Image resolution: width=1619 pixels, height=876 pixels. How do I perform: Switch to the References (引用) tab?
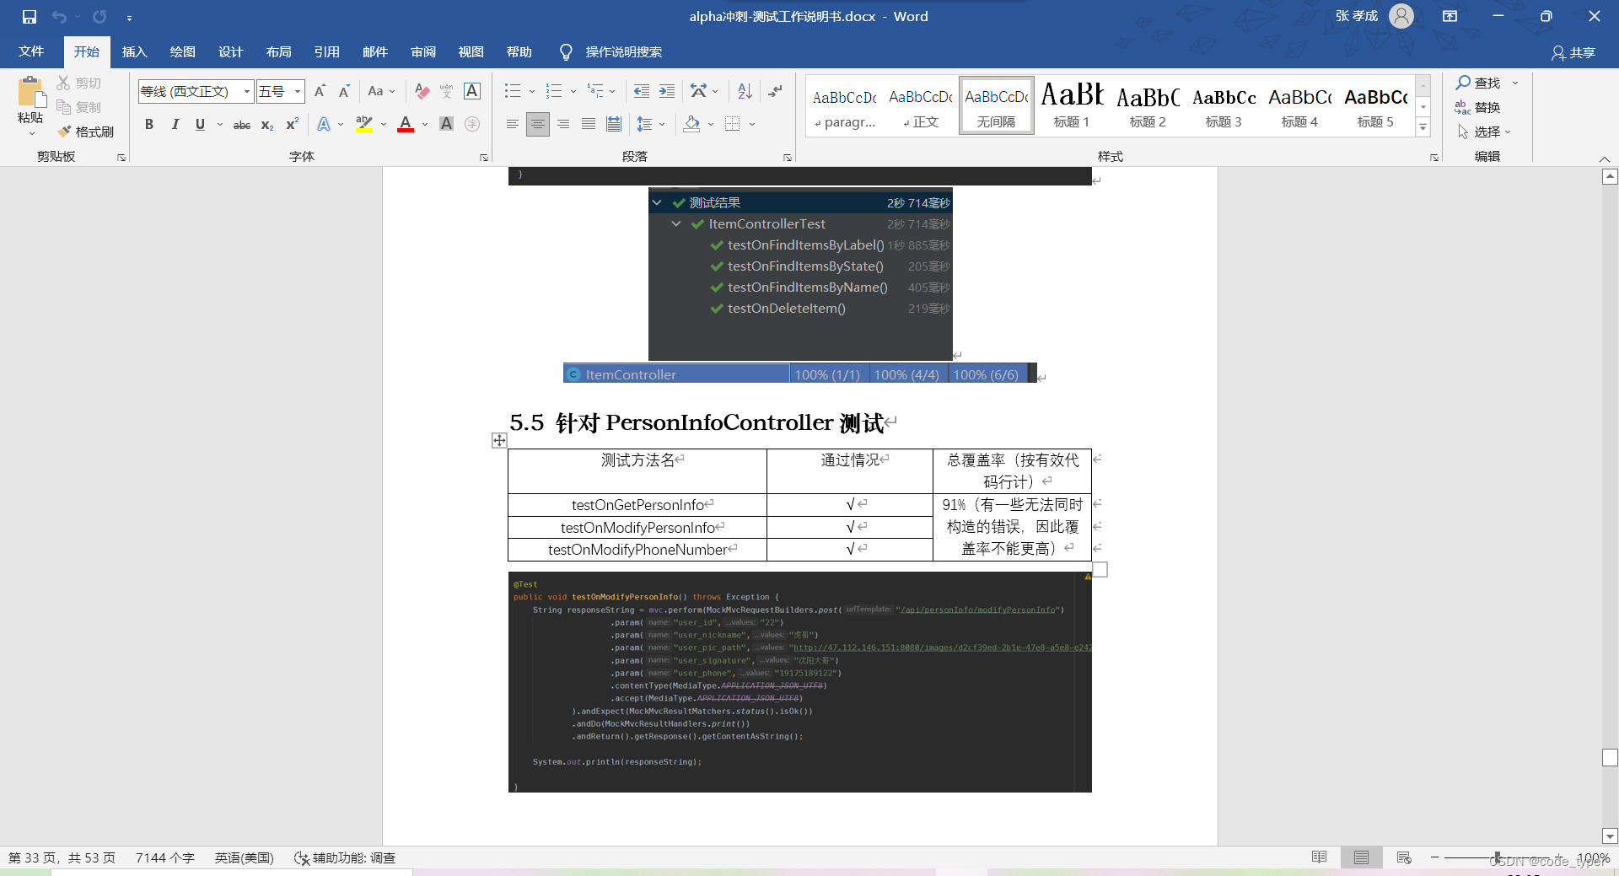coord(326,52)
